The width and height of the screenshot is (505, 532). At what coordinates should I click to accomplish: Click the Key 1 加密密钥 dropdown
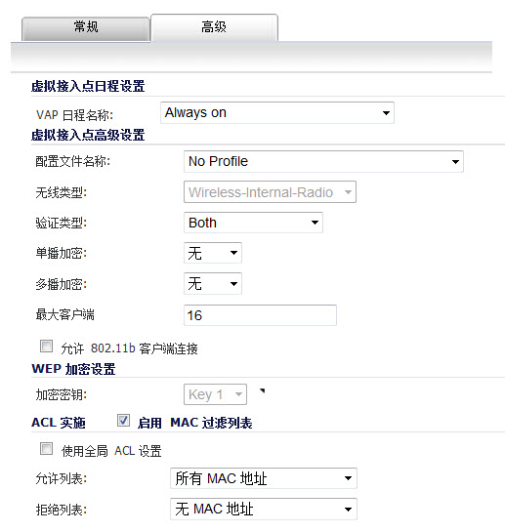click(215, 394)
